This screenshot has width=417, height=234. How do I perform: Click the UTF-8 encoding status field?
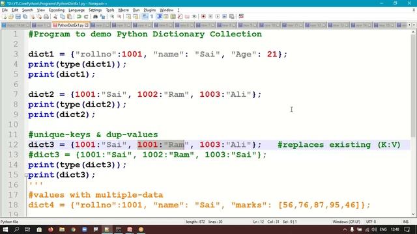click(371, 222)
